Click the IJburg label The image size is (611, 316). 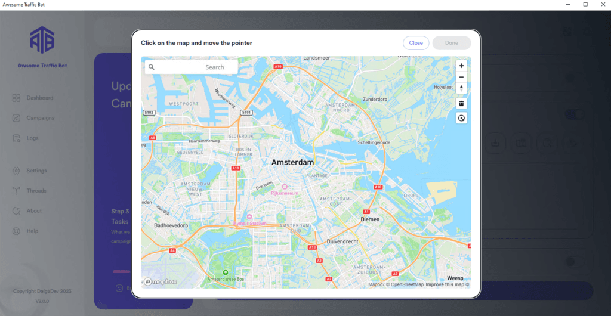pos(411,195)
